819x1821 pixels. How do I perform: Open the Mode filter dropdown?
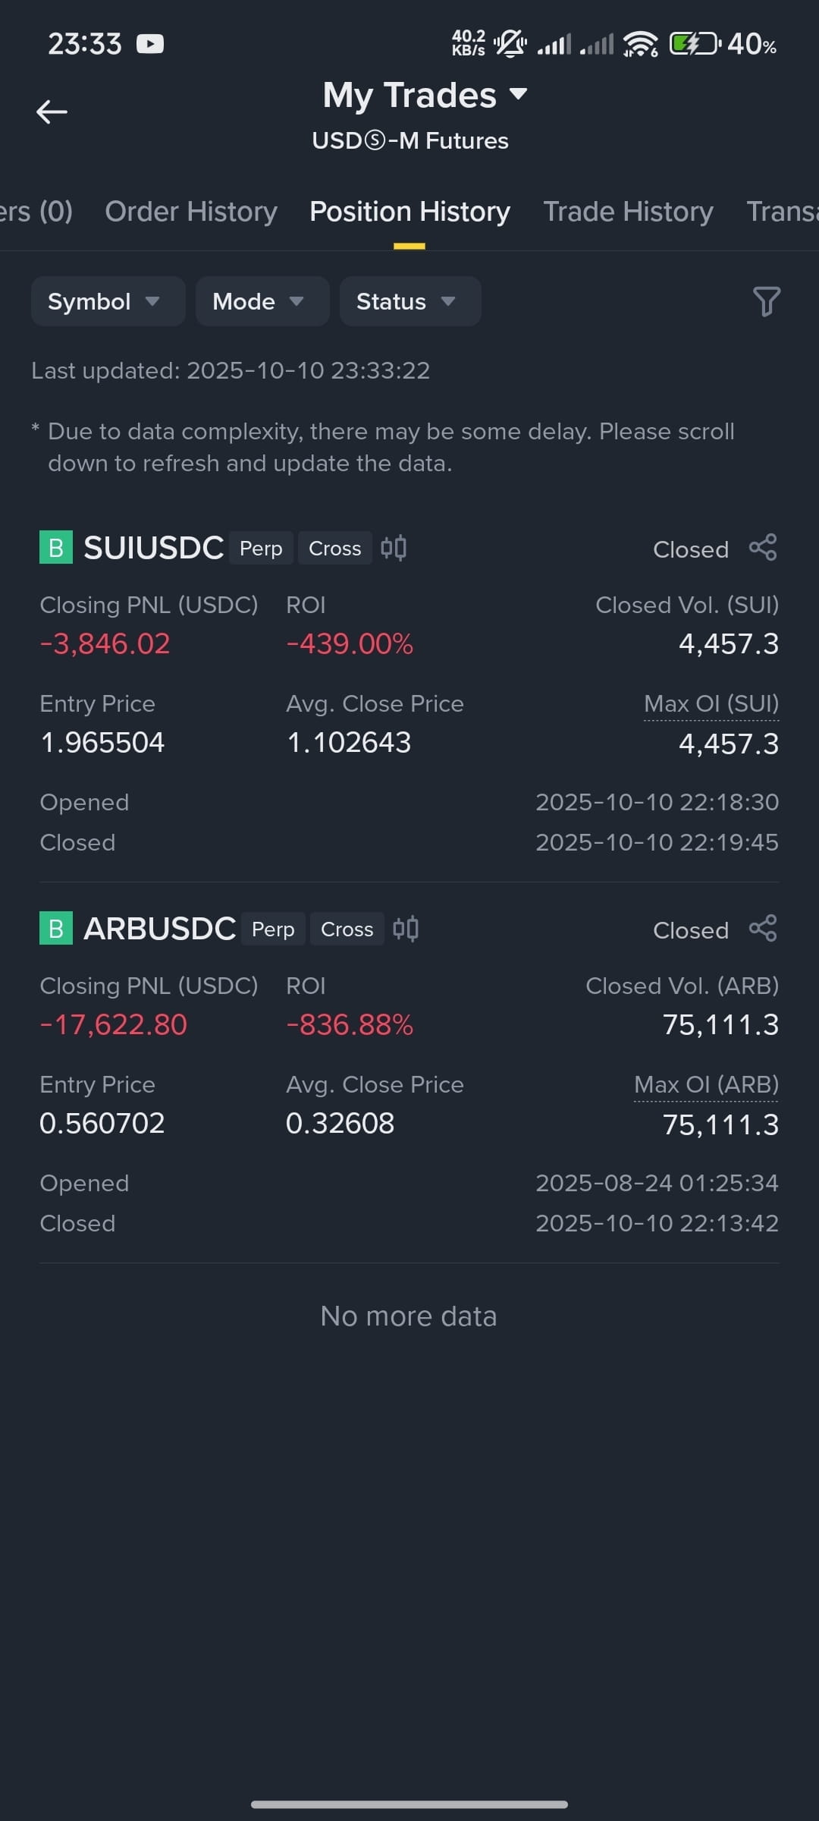pyautogui.click(x=262, y=301)
